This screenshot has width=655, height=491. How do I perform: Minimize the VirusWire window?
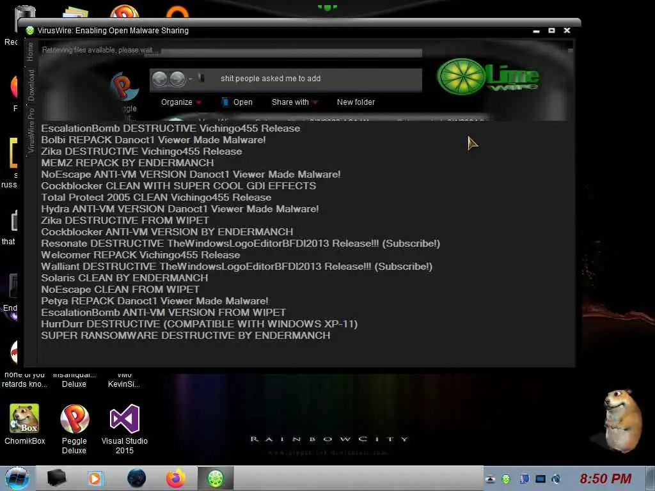coord(537,31)
